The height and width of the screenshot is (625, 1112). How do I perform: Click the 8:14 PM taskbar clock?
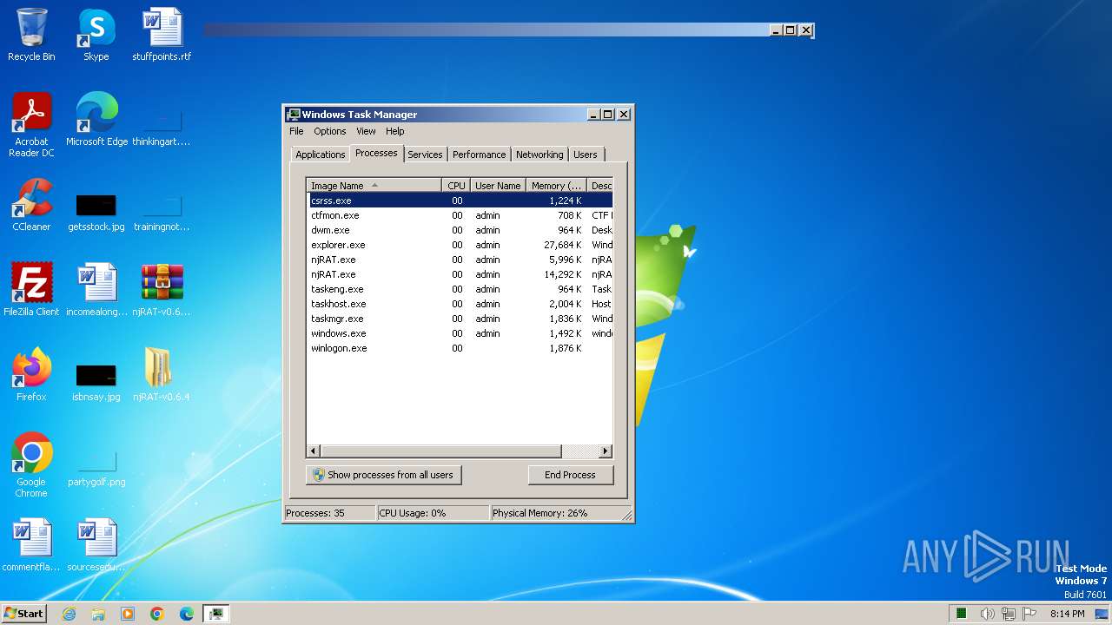(1067, 614)
